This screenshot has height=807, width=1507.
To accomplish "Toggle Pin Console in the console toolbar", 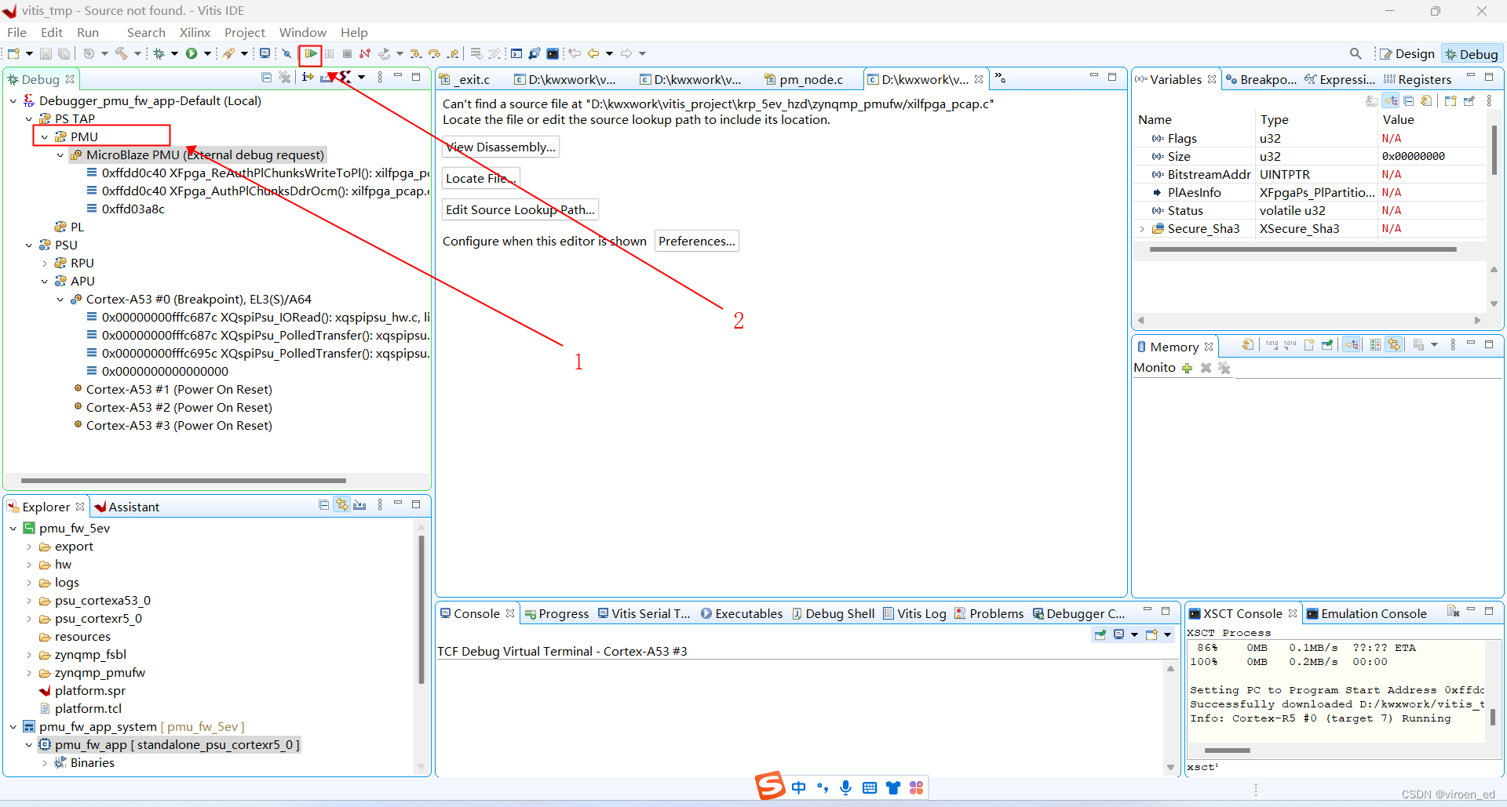I will pyautogui.click(x=1100, y=634).
